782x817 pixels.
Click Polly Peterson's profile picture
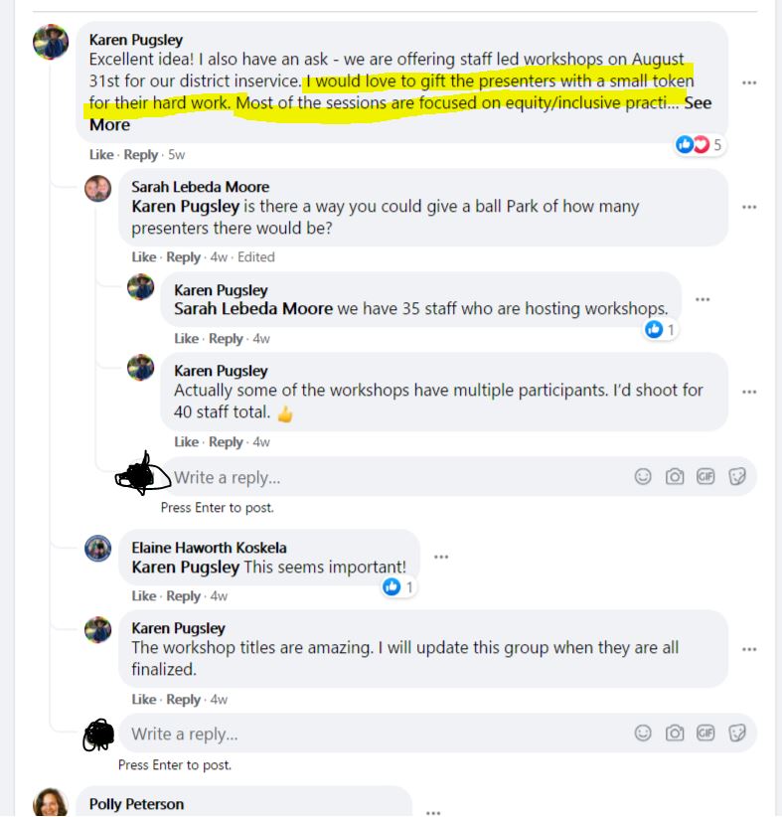pos(51,802)
